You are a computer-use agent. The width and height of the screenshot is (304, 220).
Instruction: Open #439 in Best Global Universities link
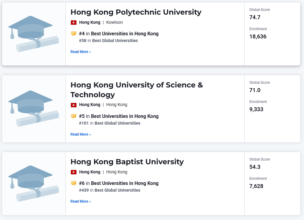(117, 190)
